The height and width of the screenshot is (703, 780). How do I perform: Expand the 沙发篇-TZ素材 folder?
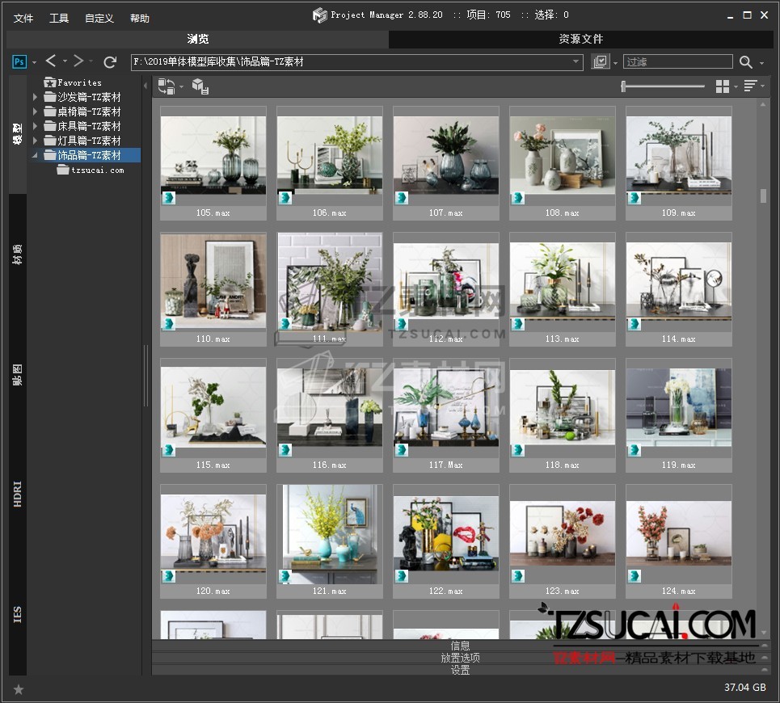tap(36, 98)
